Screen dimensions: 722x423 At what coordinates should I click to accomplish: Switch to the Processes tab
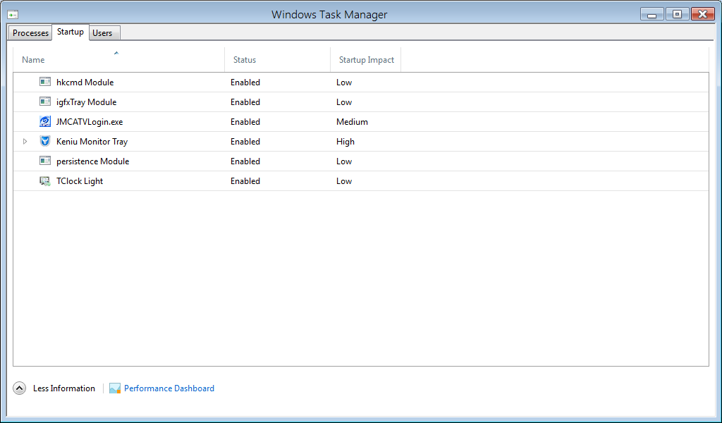click(30, 33)
